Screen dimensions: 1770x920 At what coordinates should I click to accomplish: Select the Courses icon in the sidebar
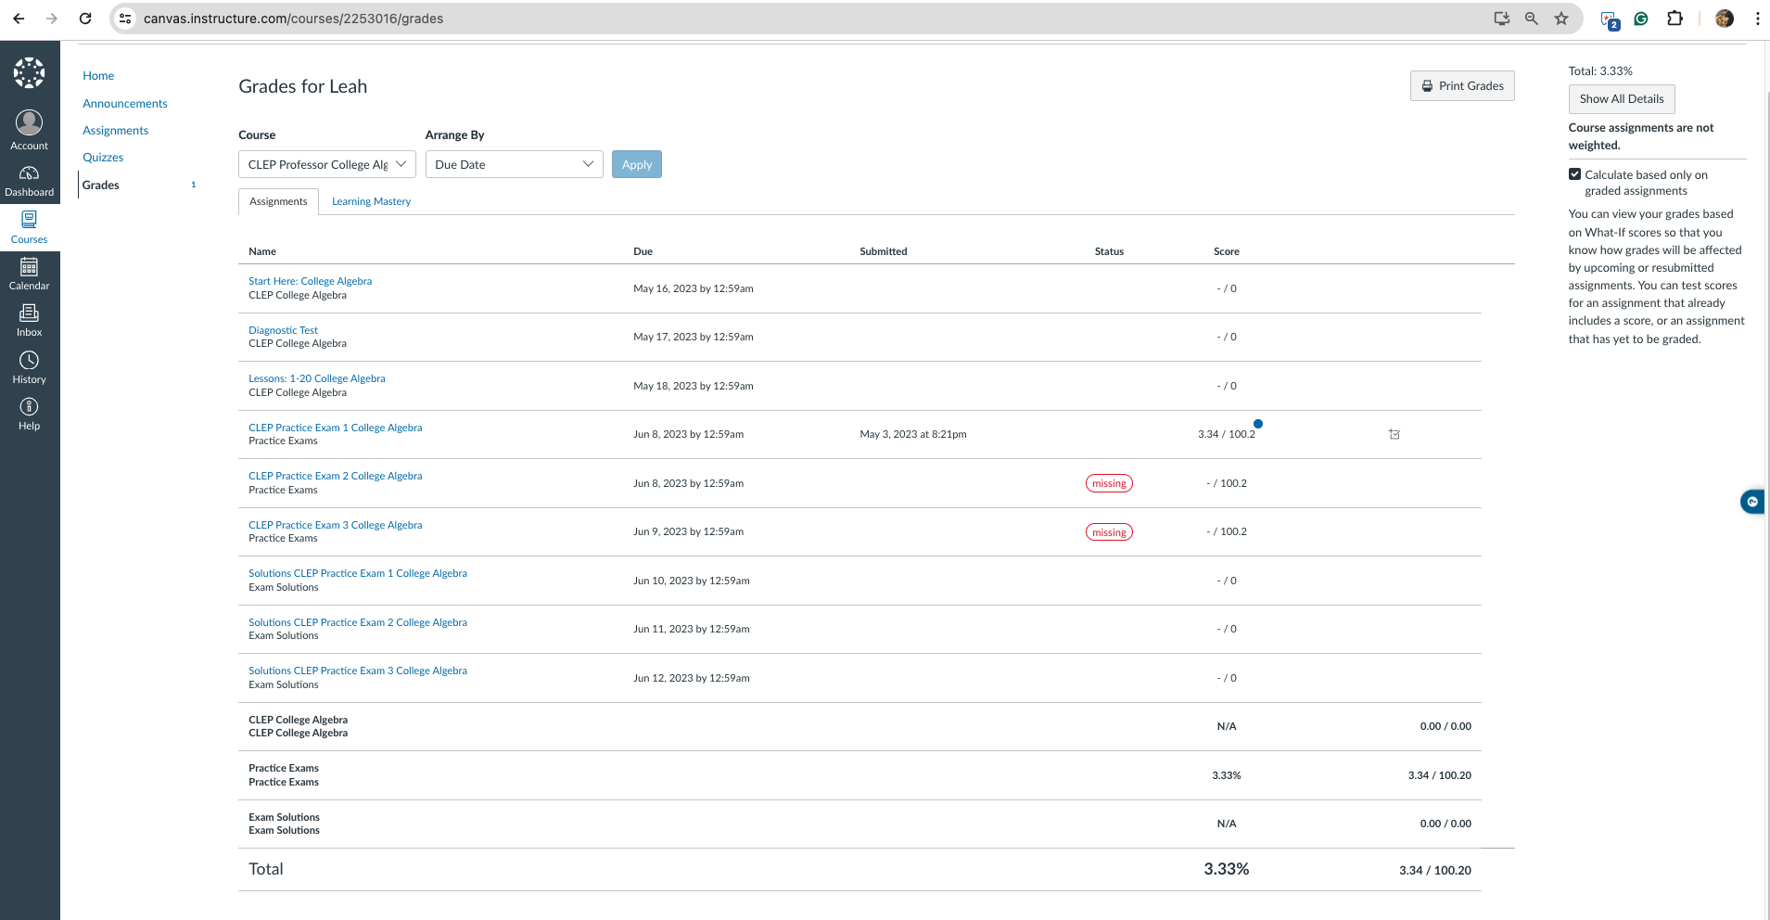pyautogui.click(x=29, y=225)
